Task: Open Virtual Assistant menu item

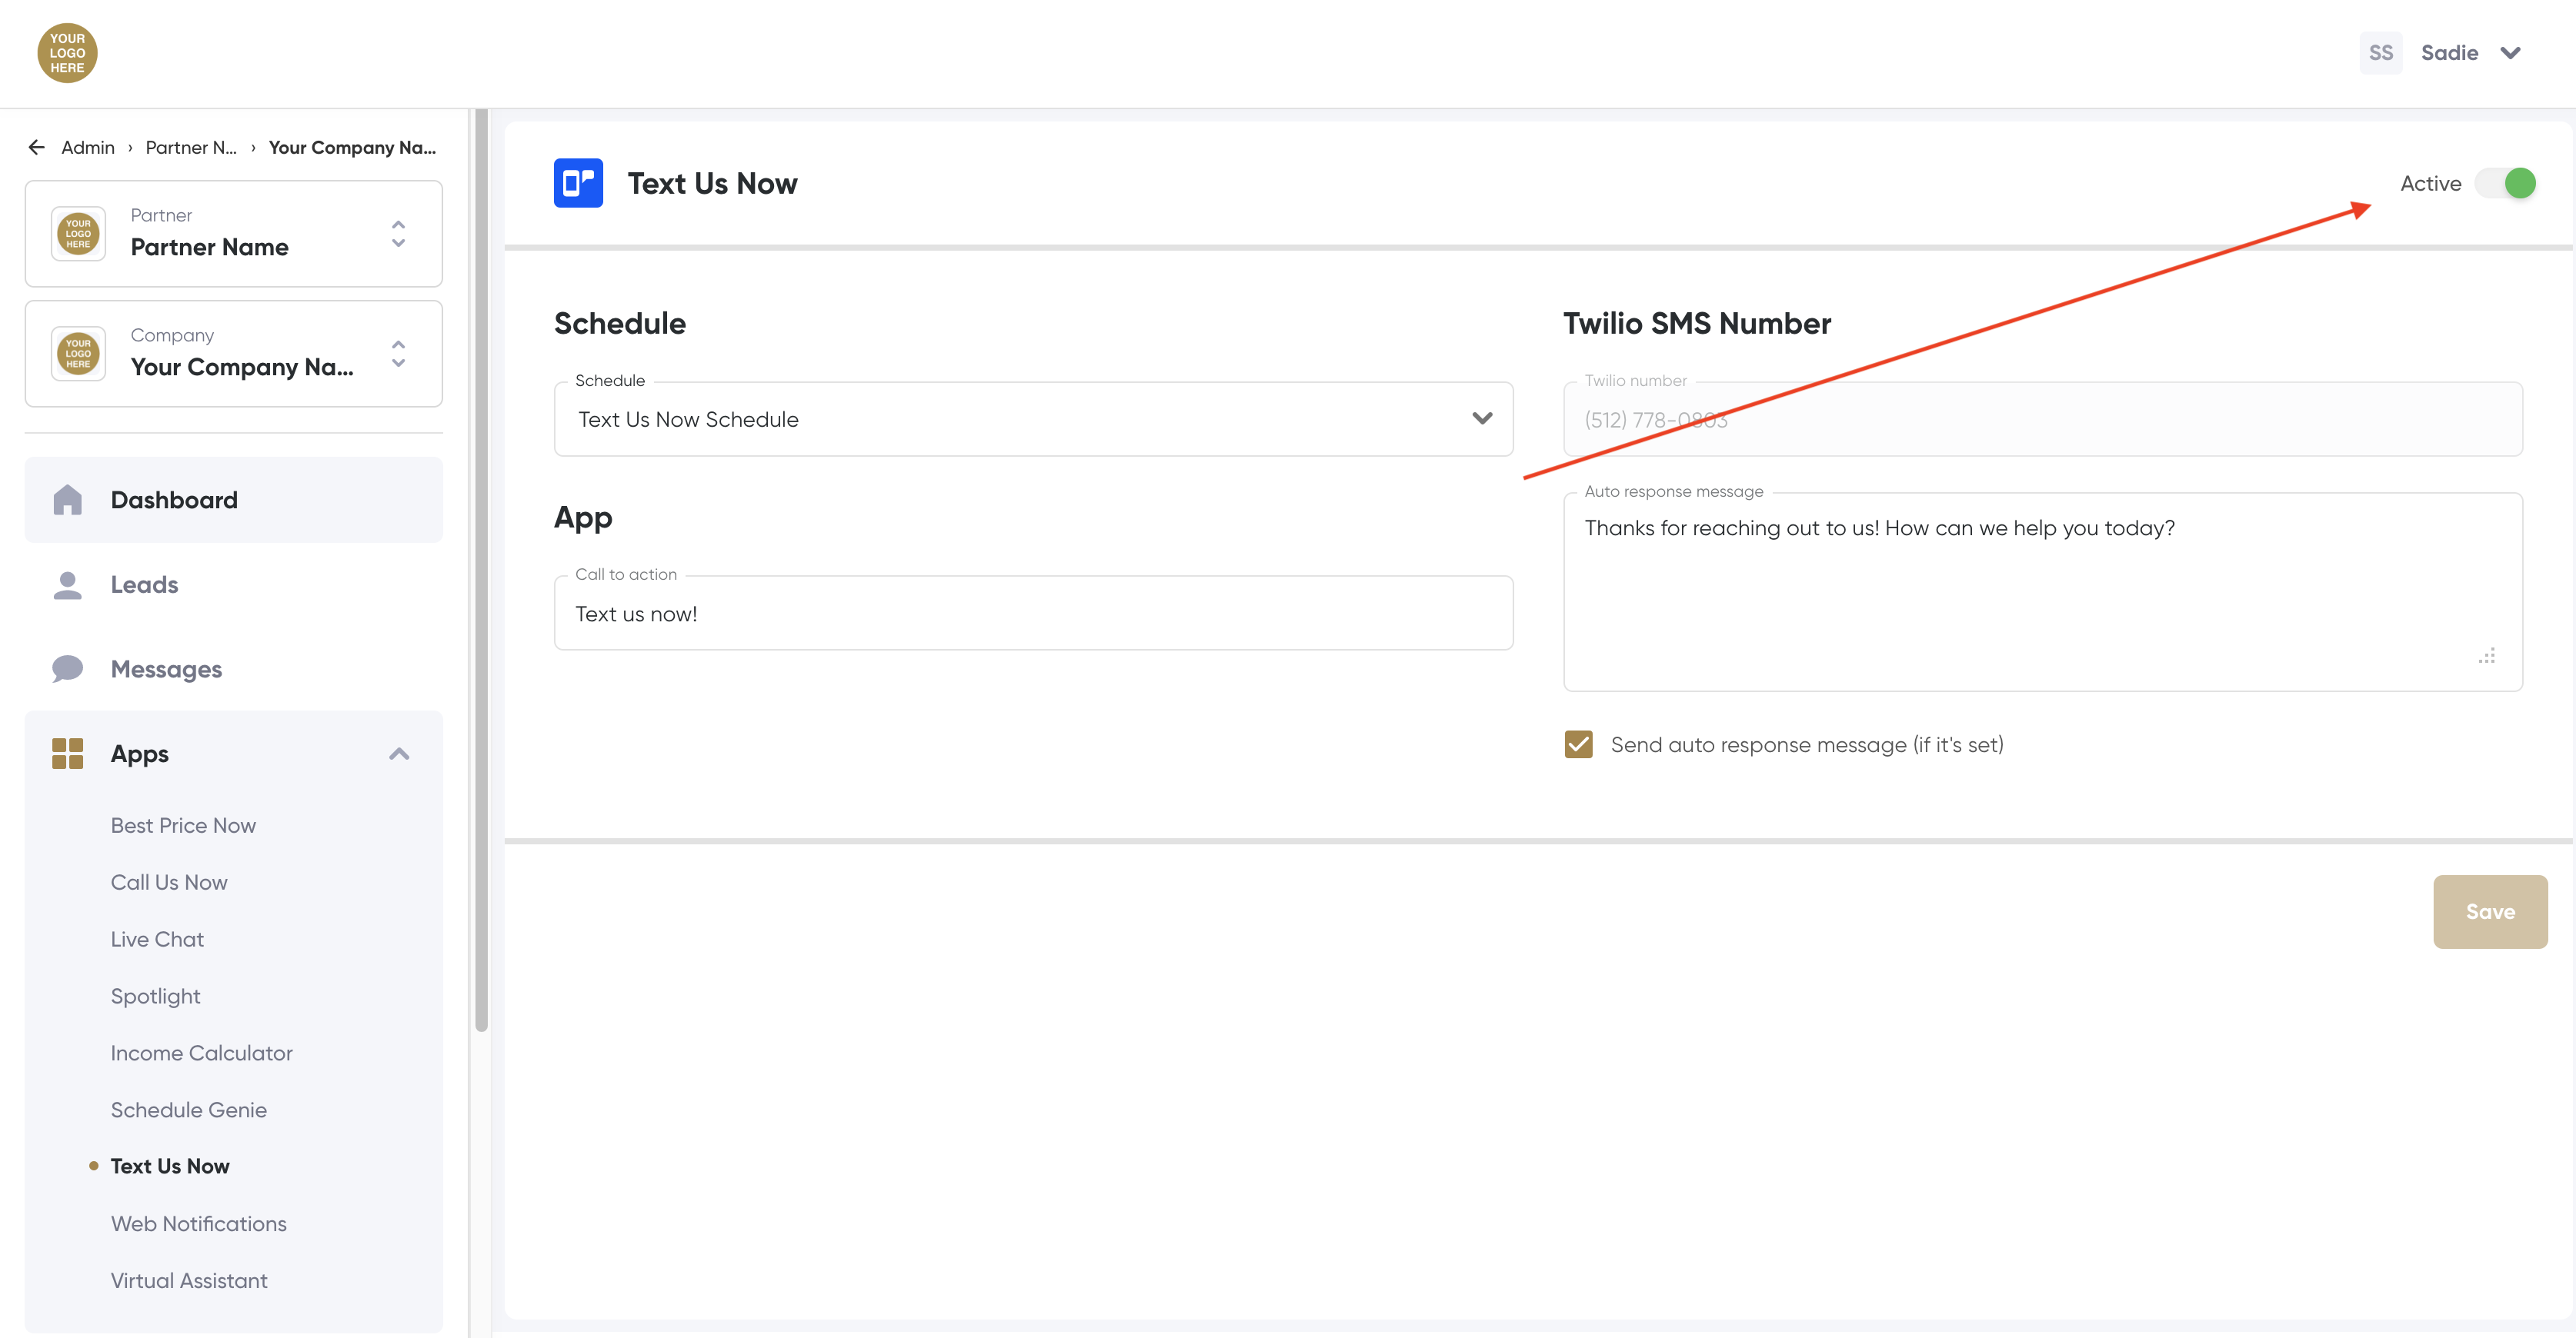Action: 189,1280
